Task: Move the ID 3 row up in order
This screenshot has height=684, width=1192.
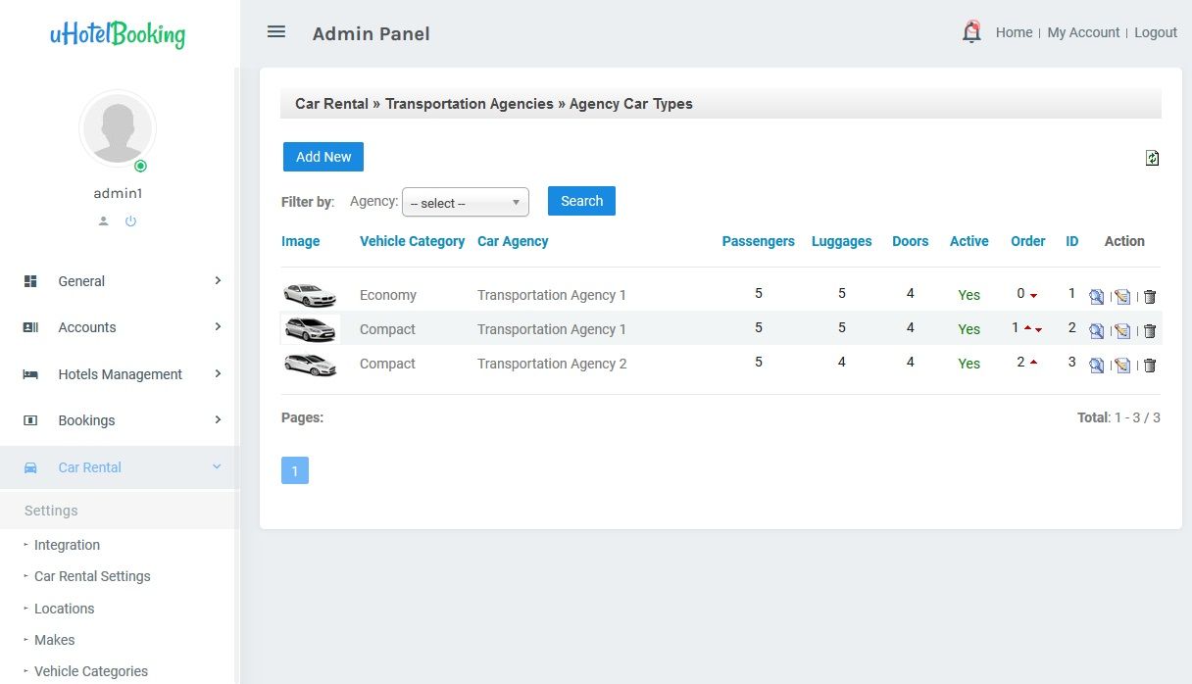Action: [x=1033, y=363]
